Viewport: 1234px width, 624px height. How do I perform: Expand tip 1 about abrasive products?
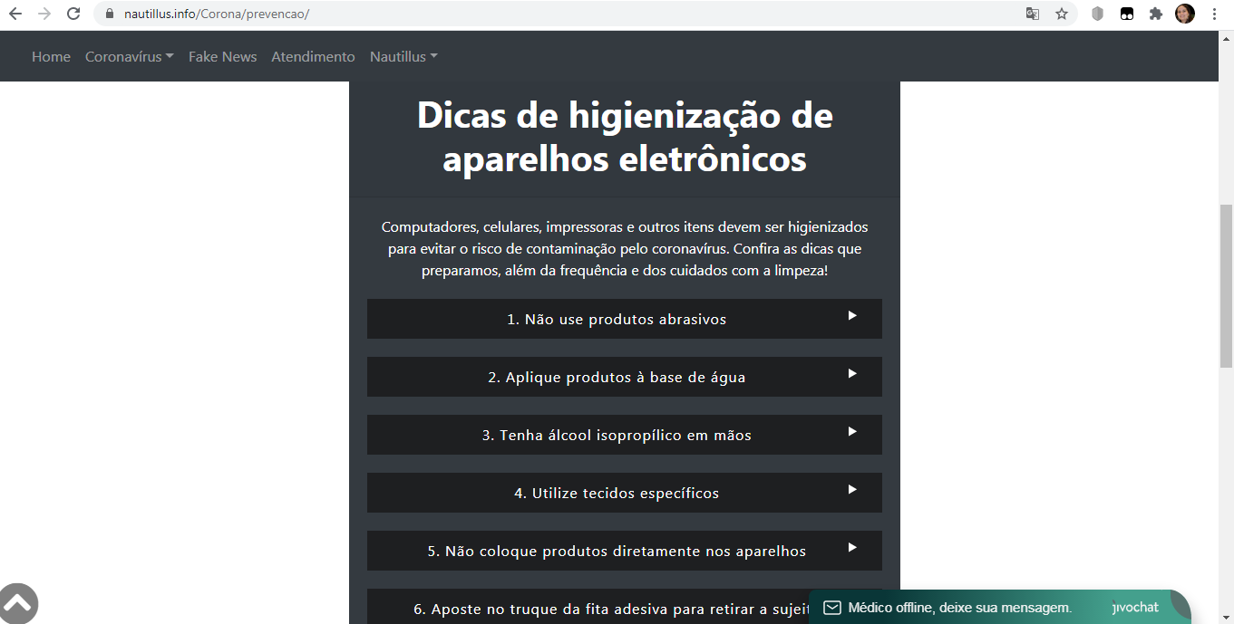(624, 319)
